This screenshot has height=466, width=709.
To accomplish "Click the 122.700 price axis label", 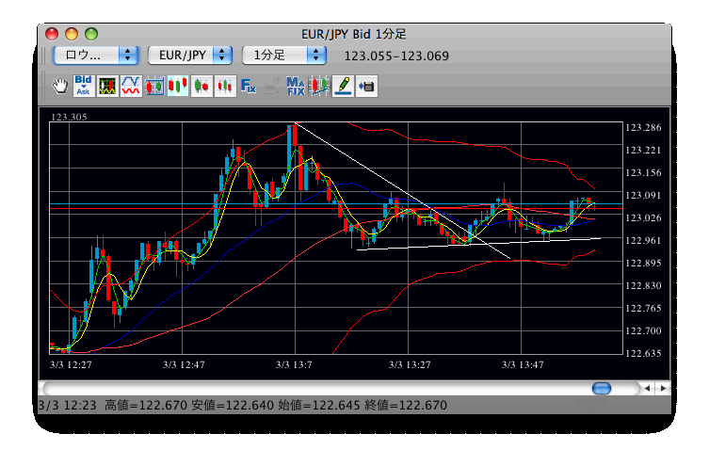I will coord(643,330).
